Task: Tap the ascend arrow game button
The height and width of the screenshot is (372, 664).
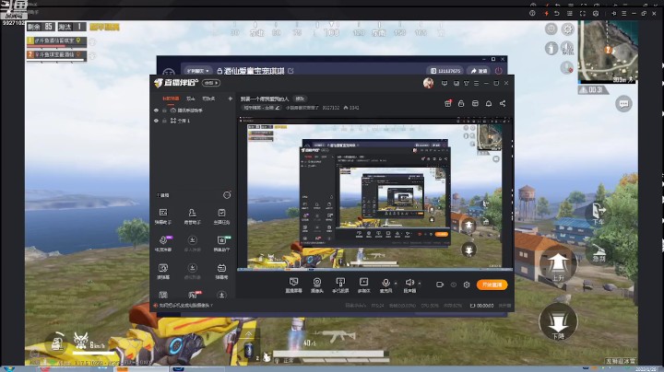Action: pos(558,265)
